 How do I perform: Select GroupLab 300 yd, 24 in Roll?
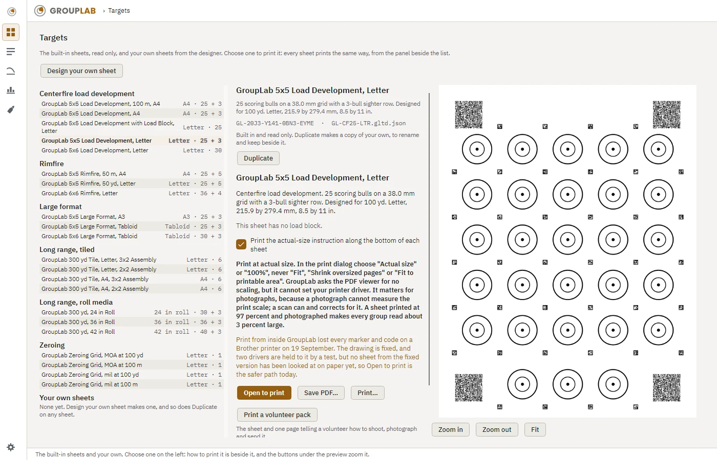pos(132,312)
